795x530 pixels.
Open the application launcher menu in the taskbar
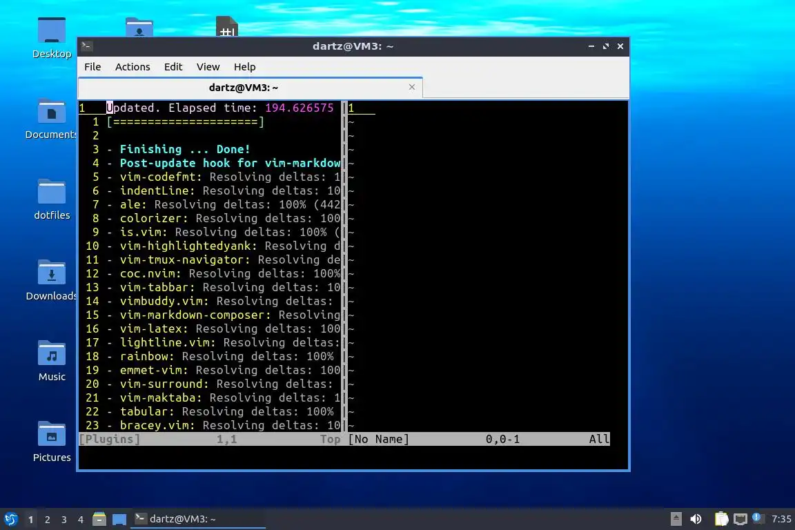click(x=10, y=519)
